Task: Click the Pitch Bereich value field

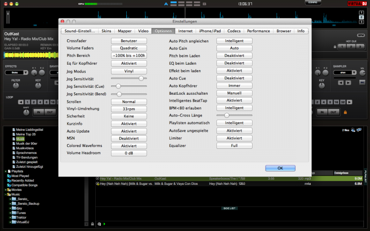Action: click(129, 55)
